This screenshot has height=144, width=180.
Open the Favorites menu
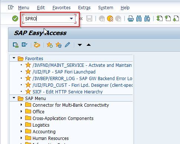coord(61,8)
